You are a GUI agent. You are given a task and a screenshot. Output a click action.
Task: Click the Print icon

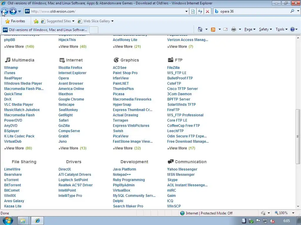click(x=234, y=29)
